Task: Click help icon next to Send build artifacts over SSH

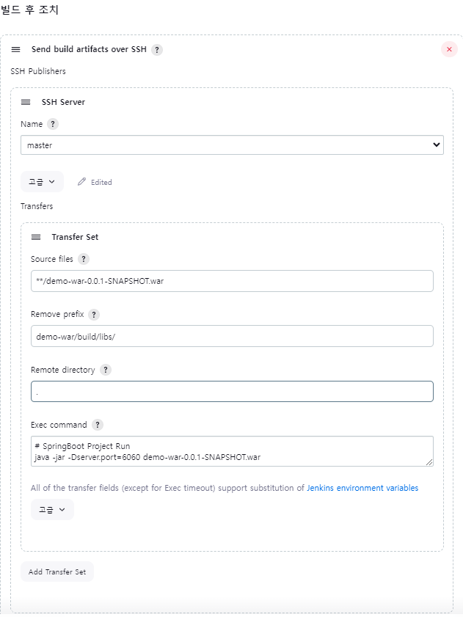Action: (x=157, y=50)
